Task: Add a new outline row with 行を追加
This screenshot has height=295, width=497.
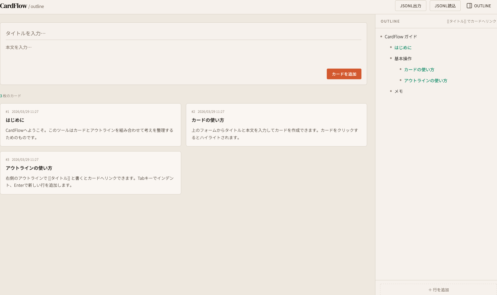Action: [438, 290]
